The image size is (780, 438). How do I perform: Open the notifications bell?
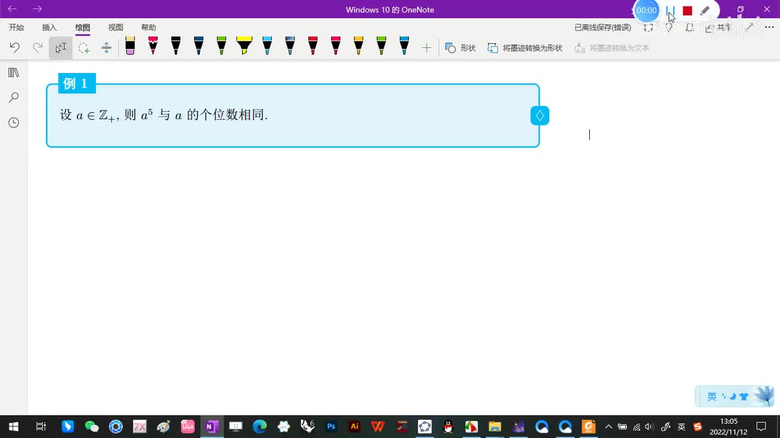(690, 27)
